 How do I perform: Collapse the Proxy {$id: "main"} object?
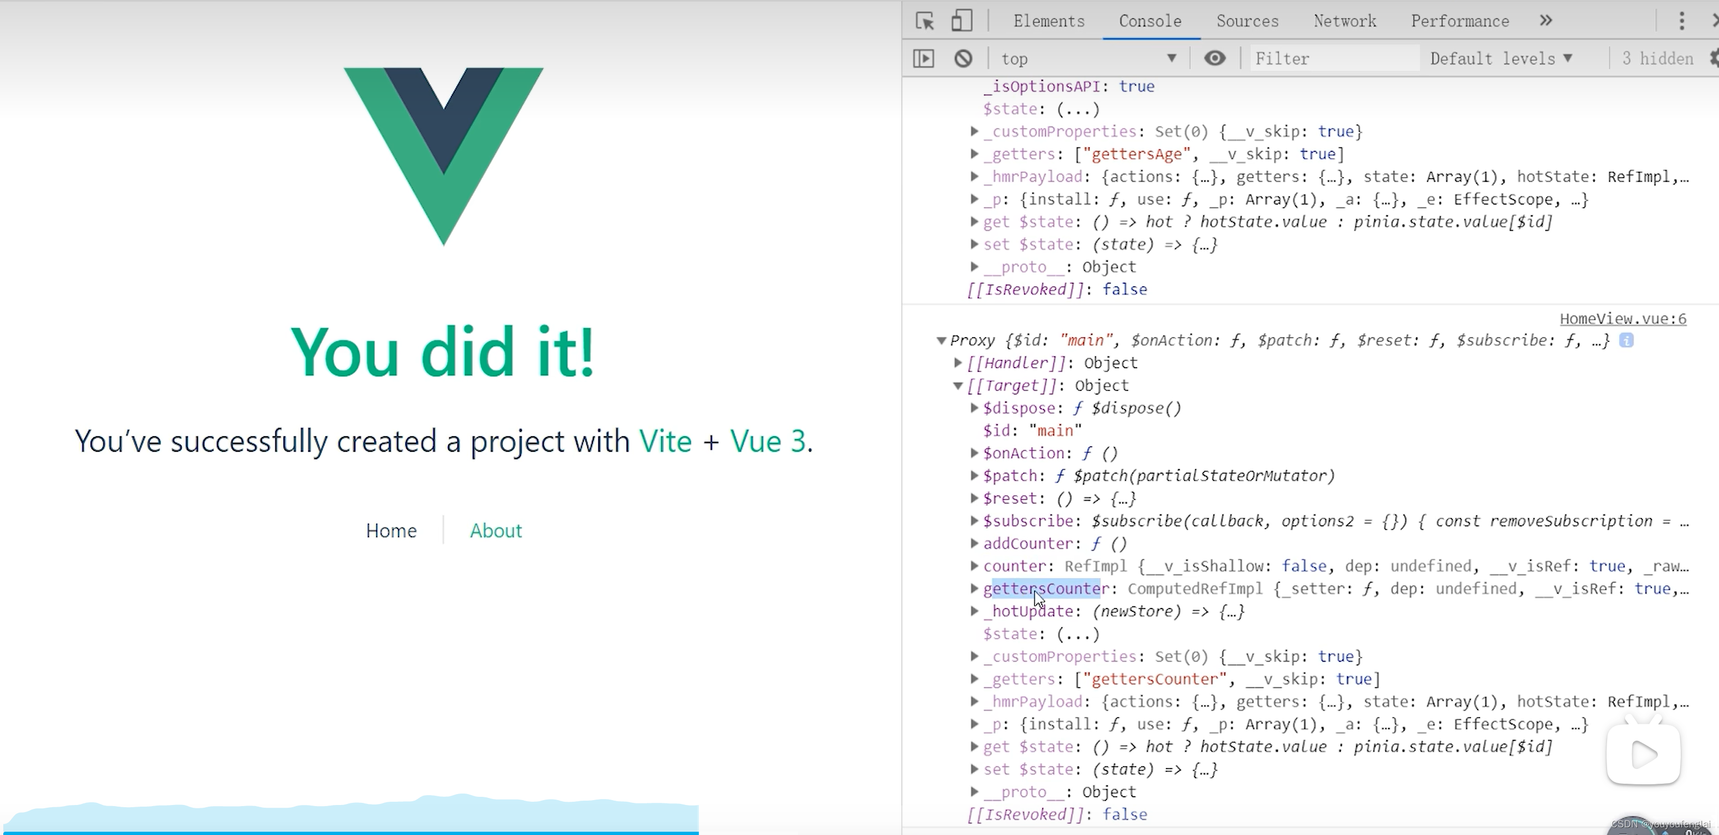coord(941,341)
